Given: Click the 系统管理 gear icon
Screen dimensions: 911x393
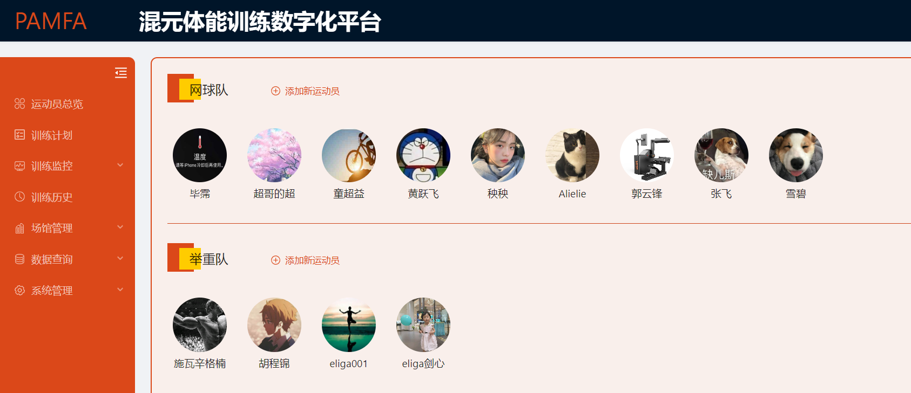Looking at the screenshot, I should click(20, 290).
